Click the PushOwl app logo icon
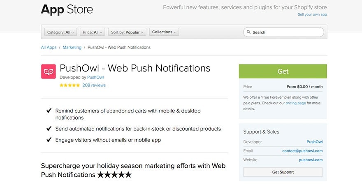Screen dimensions: 362x185 coord(48,71)
